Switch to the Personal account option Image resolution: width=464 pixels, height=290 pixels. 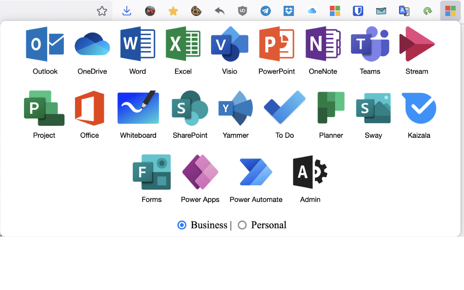(242, 225)
